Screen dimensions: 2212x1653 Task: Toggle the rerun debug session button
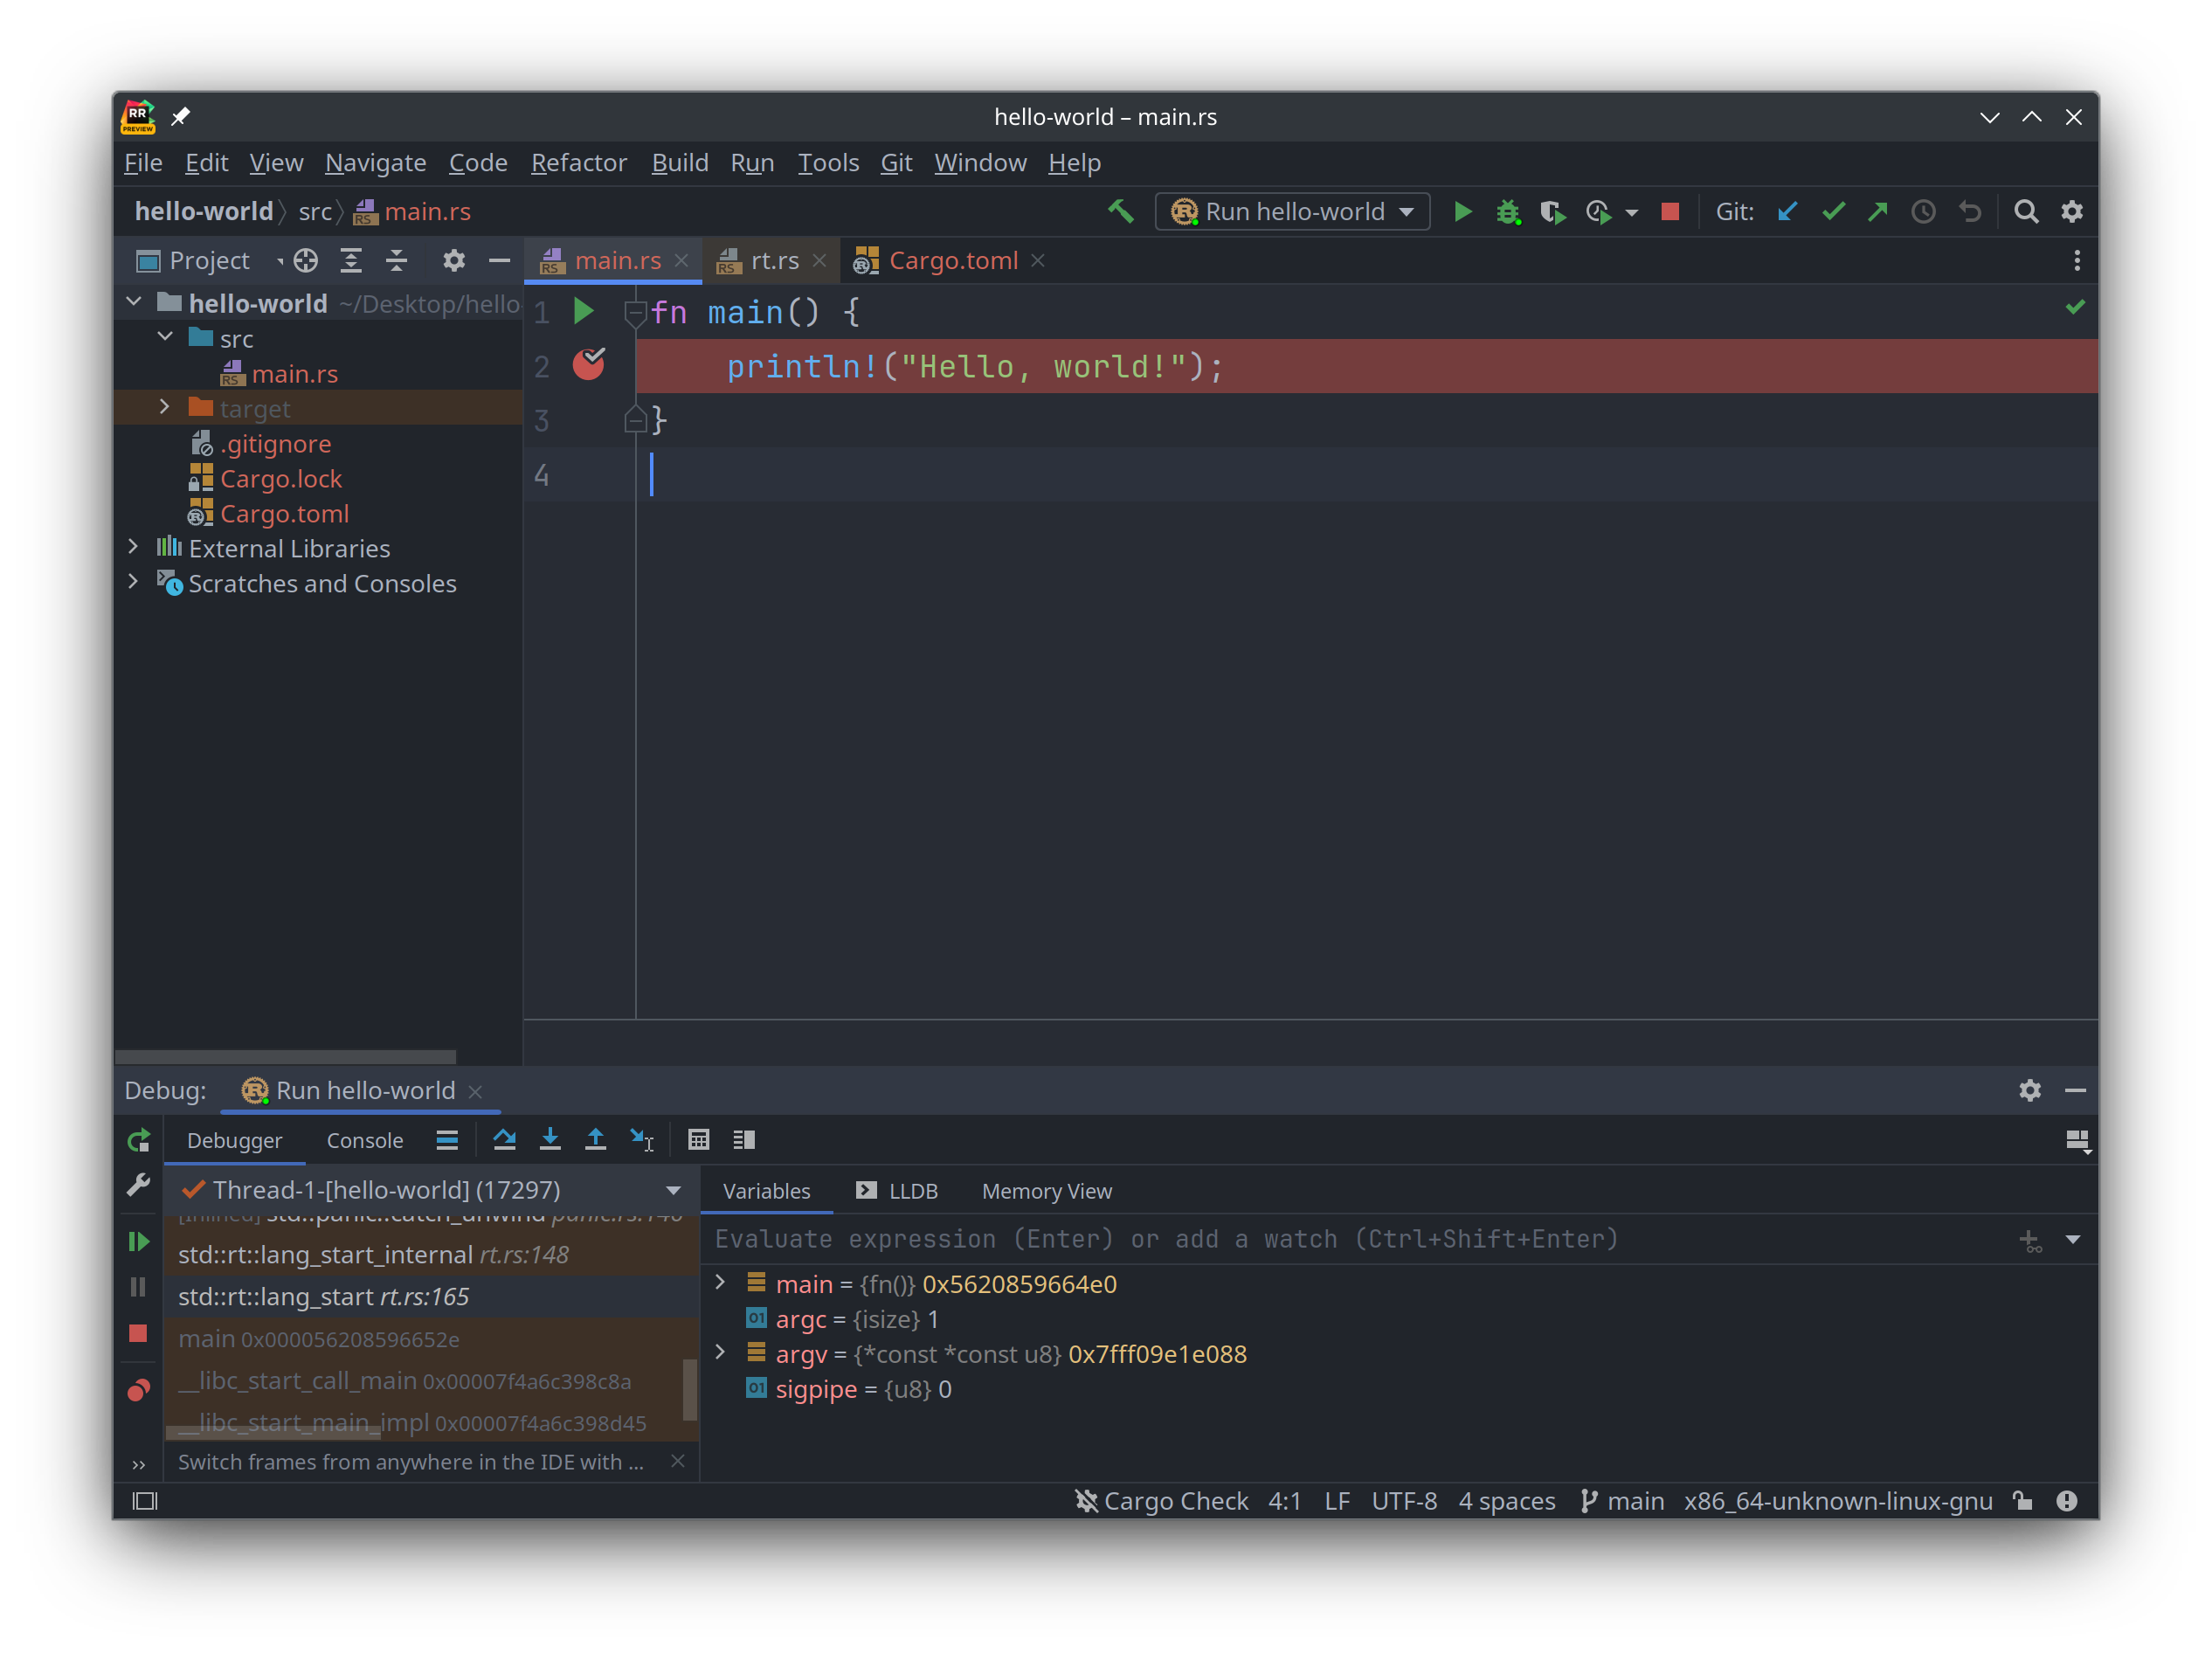(x=139, y=1139)
